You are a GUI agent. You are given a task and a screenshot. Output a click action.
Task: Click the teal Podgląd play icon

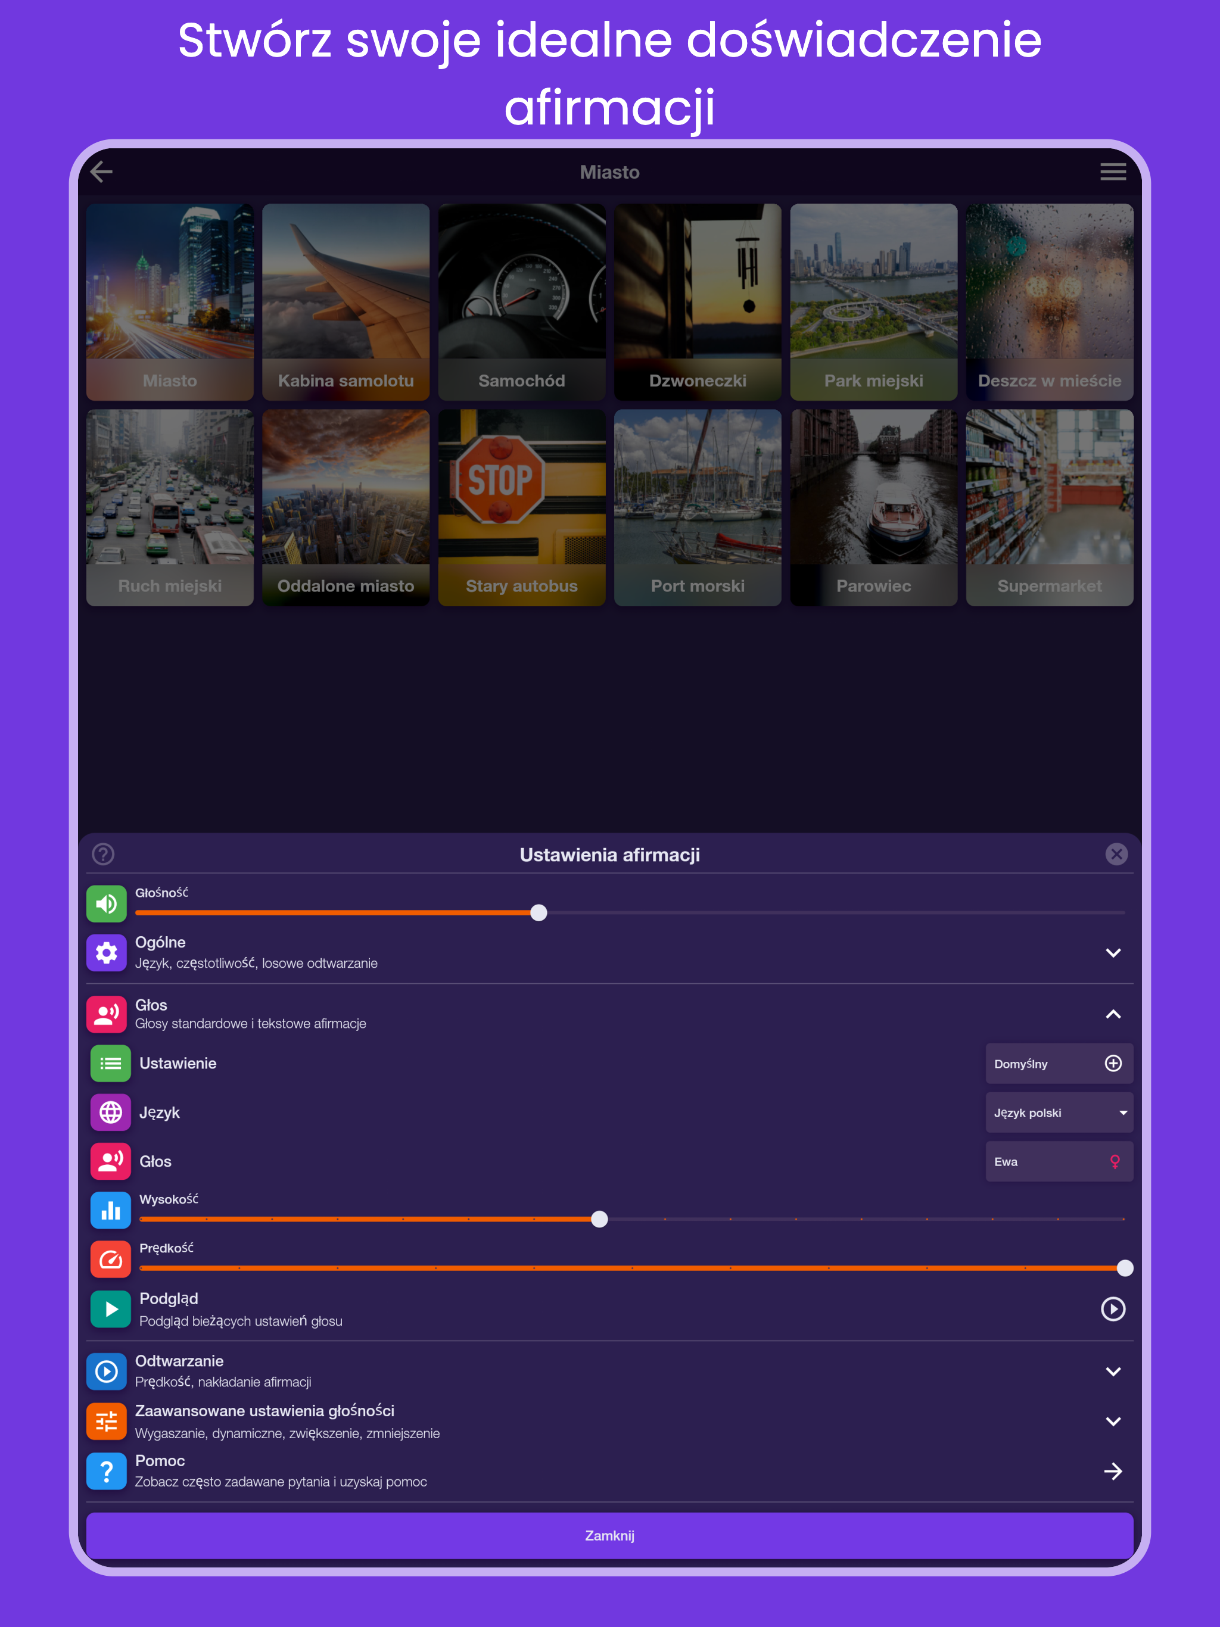pos(110,1309)
